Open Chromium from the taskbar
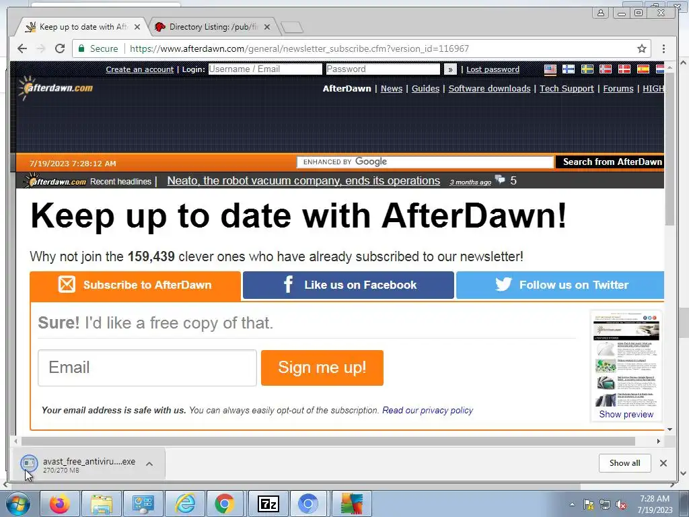The width and height of the screenshot is (689, 517). pos(307,504)
